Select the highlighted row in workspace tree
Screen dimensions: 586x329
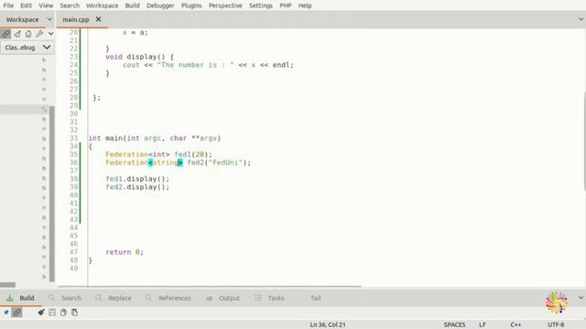25,110
